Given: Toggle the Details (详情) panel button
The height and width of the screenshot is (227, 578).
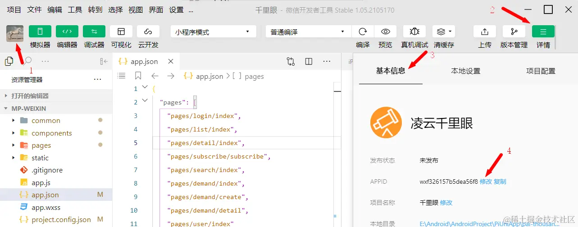Looking at the screenshot, I should point(543,32).
